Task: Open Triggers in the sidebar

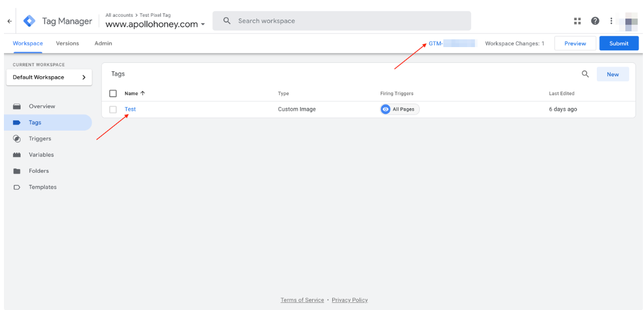Action: pos(40,139)
